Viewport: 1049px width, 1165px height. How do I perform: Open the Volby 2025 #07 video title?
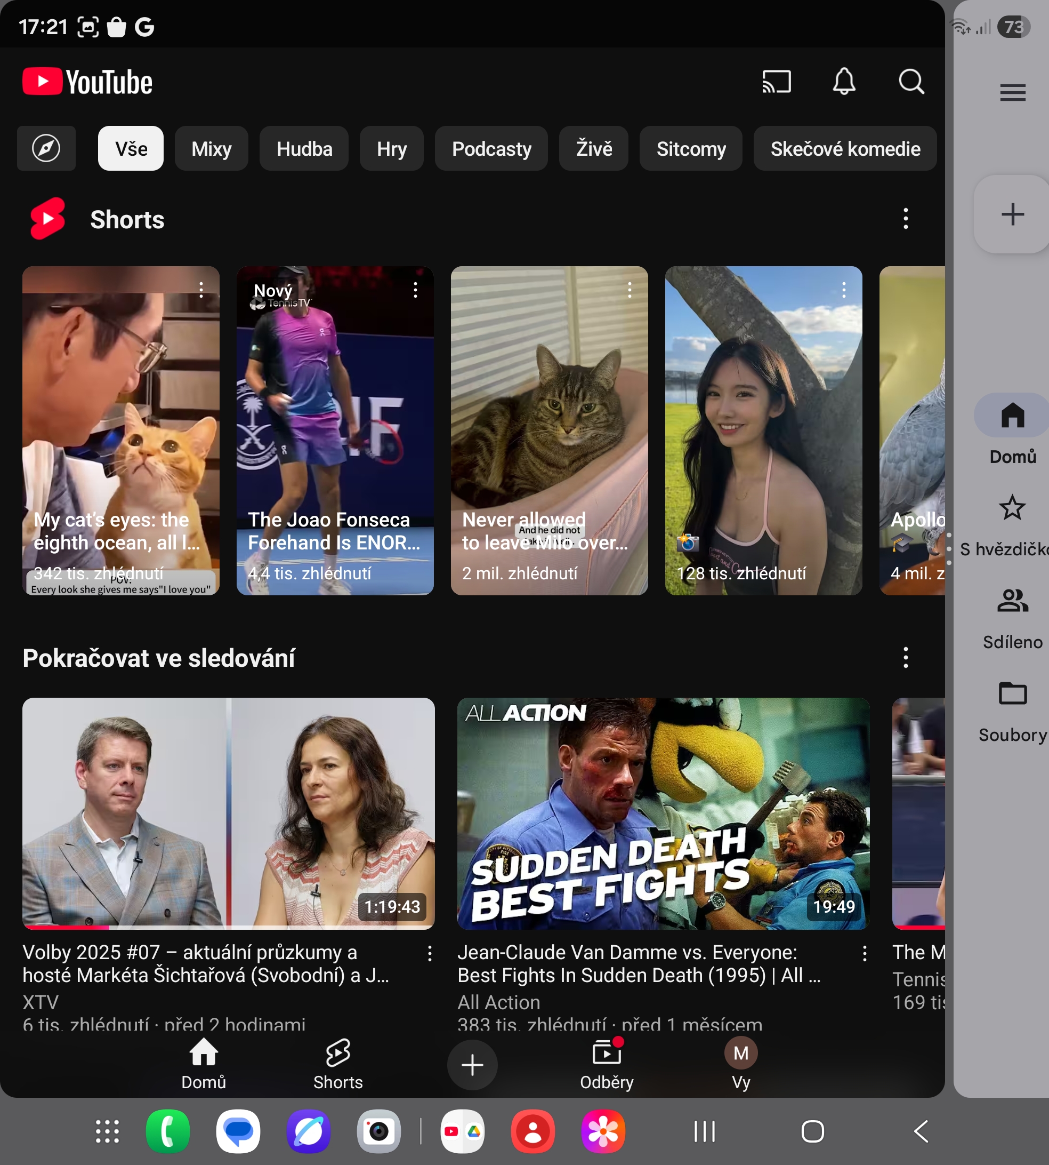click(x=206, y=964)
